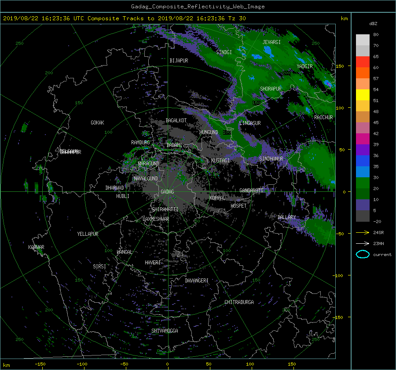Click the KARWAR city label
This screenshot has width=396, height=370.
pos(36,247)
